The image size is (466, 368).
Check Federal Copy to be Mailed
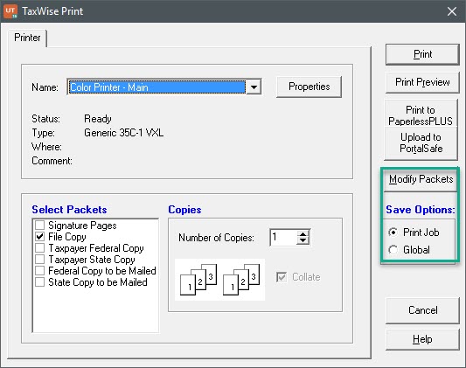click(40, 270)
